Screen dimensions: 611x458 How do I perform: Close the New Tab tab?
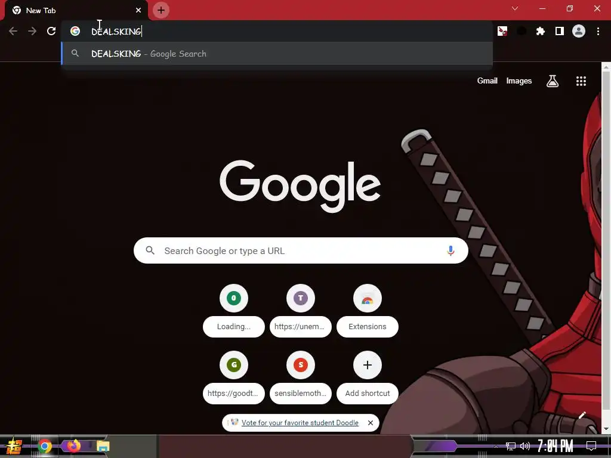click(x=138, y=10)
